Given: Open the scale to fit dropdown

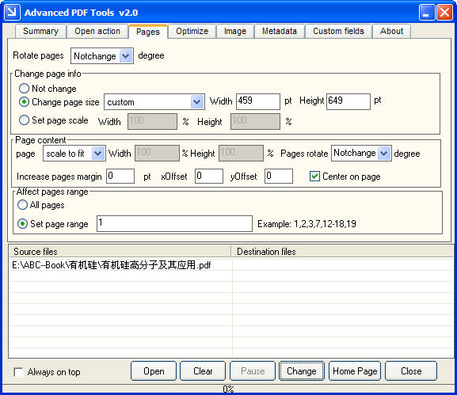Looking at the screenshot, I should pos(98,154).
